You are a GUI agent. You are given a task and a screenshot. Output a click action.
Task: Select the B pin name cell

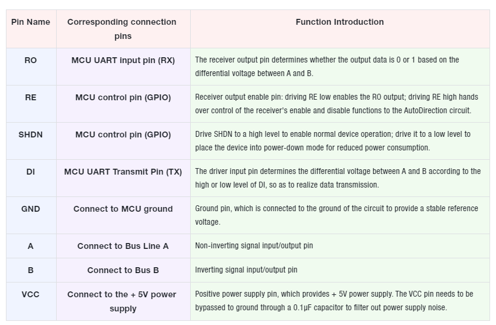coord(31,270)
